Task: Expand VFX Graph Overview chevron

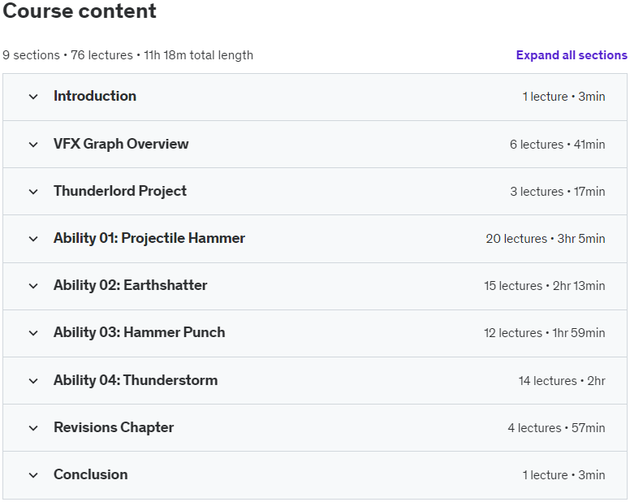Action: coord(33,145)
